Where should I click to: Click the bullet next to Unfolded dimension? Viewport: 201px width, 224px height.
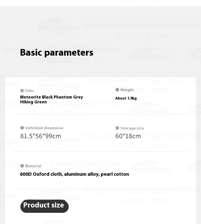(x=22, y=128)
